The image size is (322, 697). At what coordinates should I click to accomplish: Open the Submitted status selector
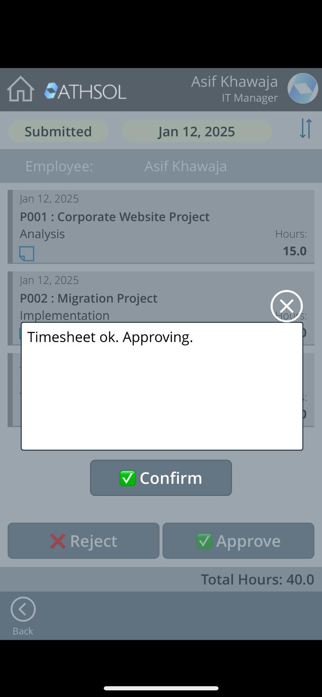[x=58, y=131]
